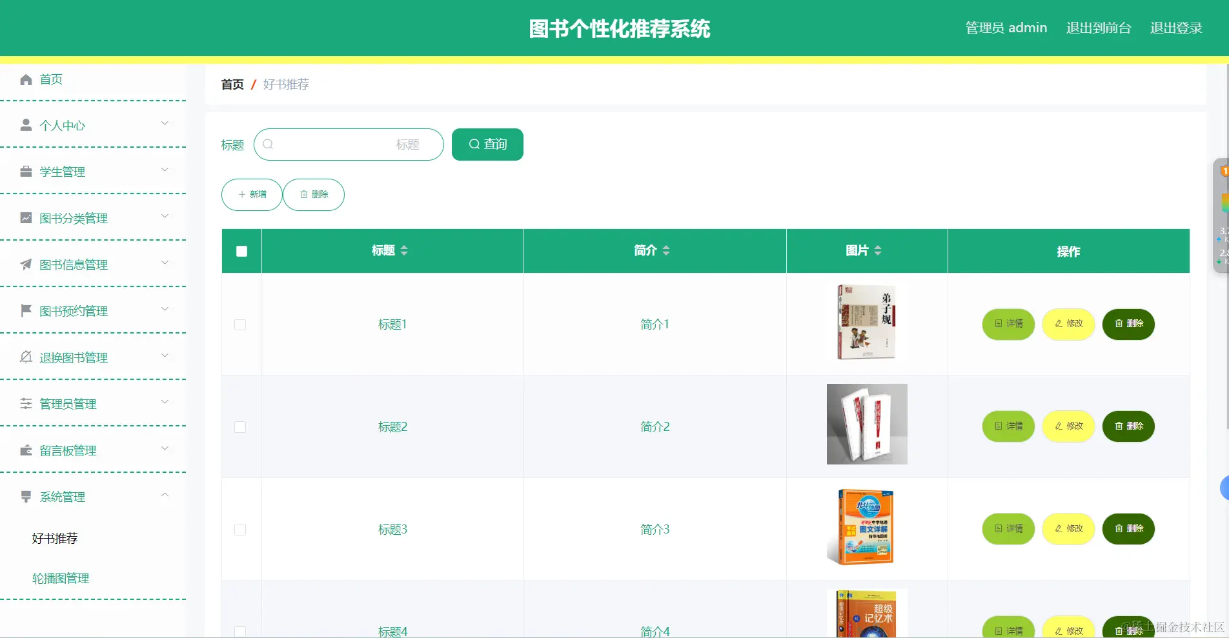
Task: Click the 首页 breadcrumb link
Action: [232, 85]
